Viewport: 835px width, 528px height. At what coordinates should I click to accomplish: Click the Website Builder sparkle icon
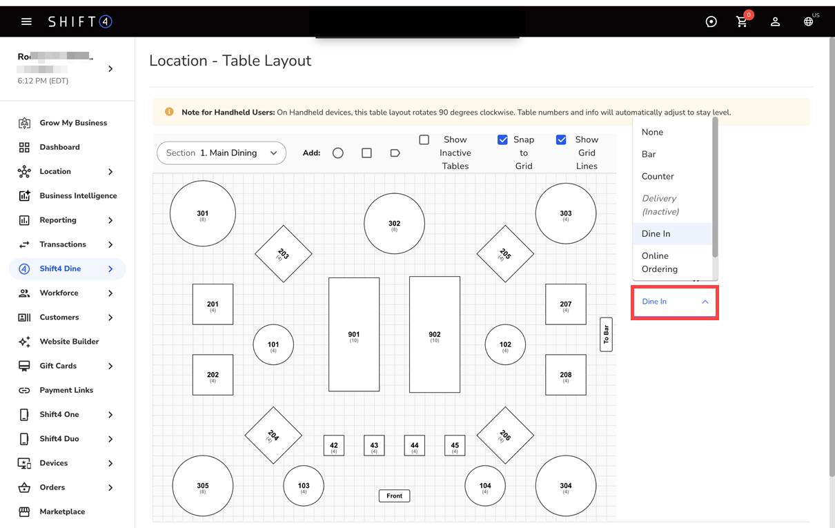point(24,342)
